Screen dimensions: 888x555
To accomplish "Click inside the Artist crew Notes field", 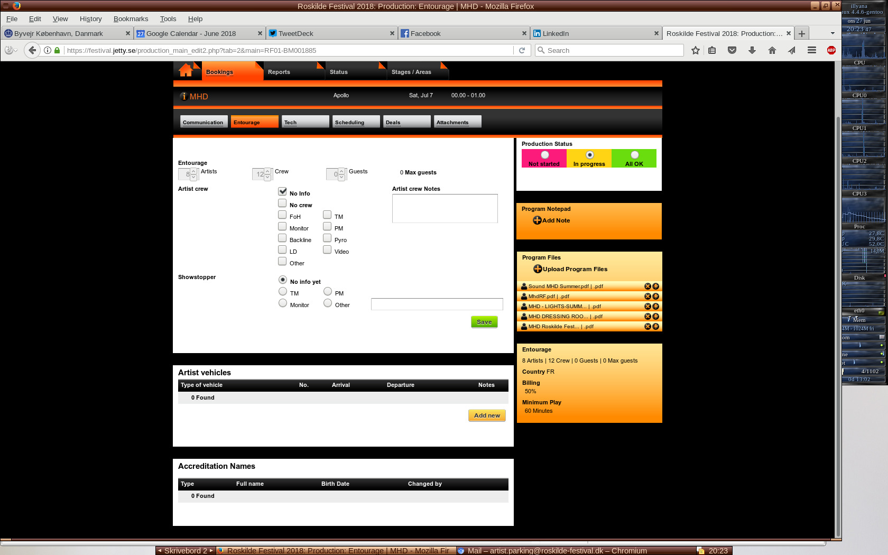I will (x=445, y=208).
